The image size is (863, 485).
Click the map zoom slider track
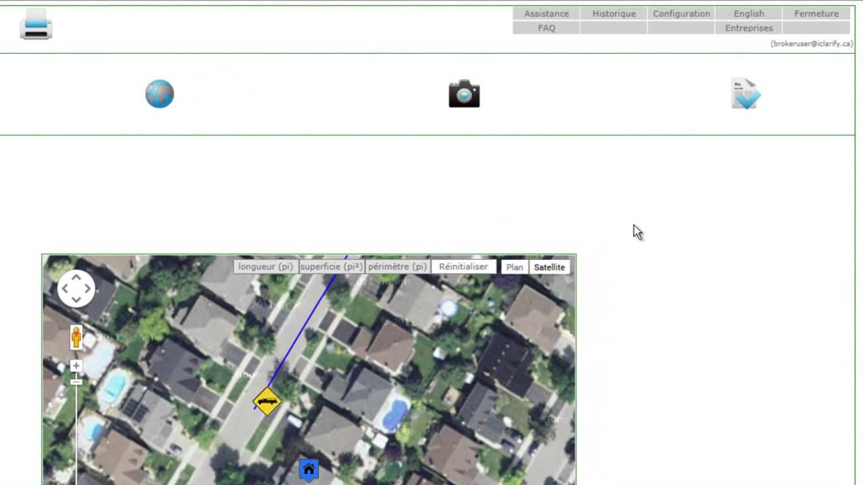pos(76,434)
